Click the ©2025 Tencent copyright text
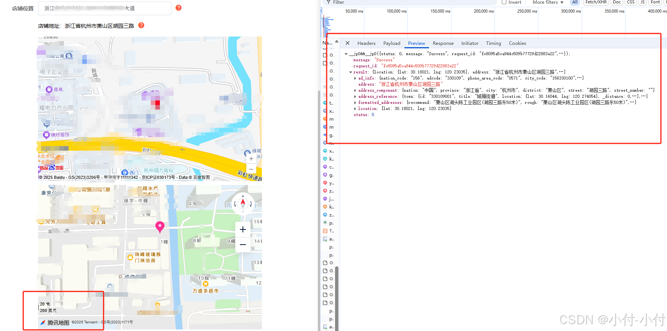The width and height of the screenshot is (667, 331). [x=102, y=322]
